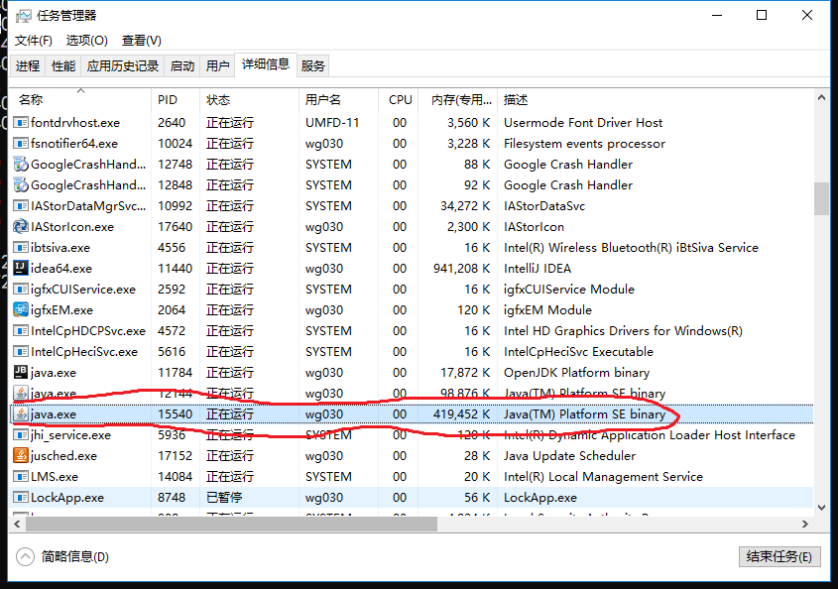Click the vertical scrollbar thumb
The width and height of the screenshot is (838, 589).
pyautogui.click(x=821, y=198)
